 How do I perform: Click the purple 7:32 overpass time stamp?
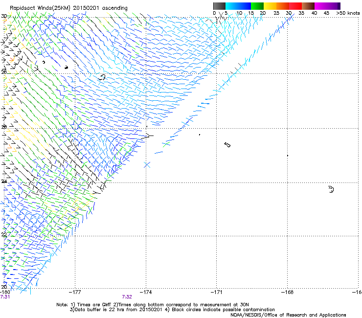point(127,297)
